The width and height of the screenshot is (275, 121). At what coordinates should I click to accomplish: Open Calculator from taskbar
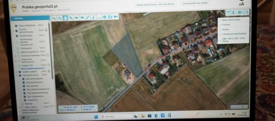(x=169, y=115)
